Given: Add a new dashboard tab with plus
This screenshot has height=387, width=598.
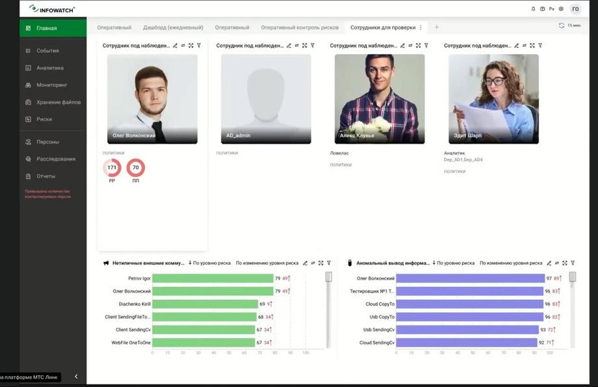Looking at the screenshot, I should pyautogui.click(x=437, y=27).
